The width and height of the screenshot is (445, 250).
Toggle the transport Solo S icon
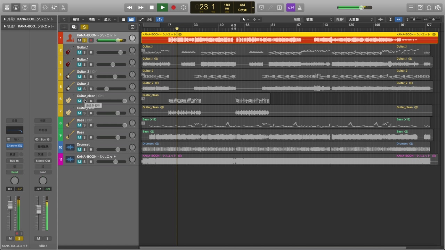click(280, 7)
